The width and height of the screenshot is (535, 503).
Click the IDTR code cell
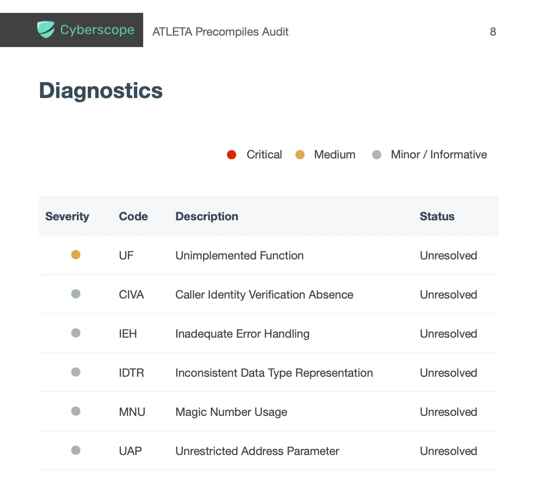[131, 373]
